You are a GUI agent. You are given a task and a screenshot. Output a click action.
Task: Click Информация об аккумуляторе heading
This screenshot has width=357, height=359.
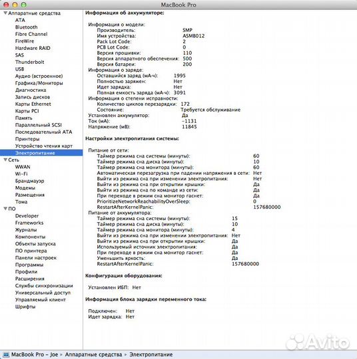pos(125,13)
